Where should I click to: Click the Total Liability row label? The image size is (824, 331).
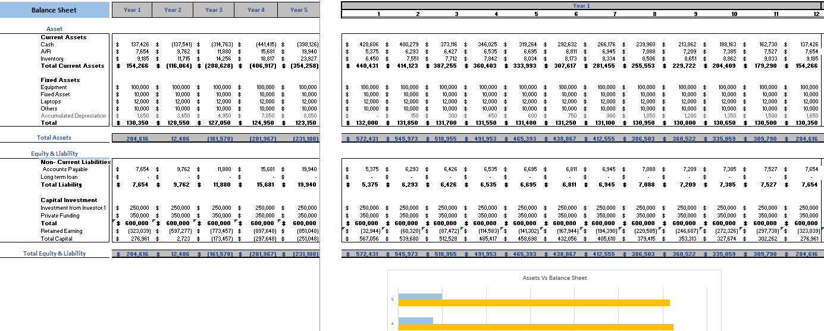tap(61, 185)
